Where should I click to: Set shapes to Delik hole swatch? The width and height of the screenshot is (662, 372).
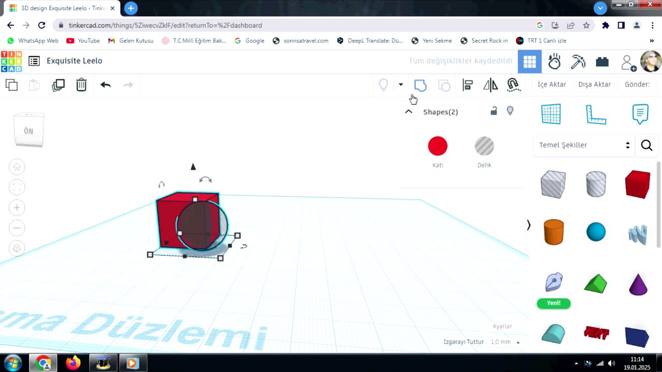pos(484,146)
